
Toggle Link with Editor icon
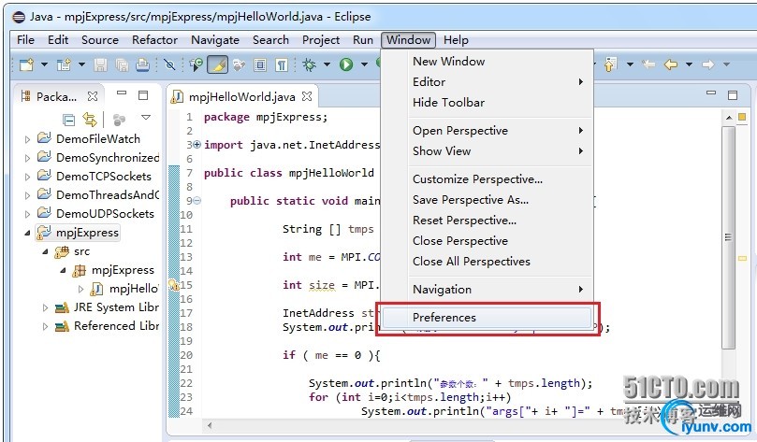(90, 119)
